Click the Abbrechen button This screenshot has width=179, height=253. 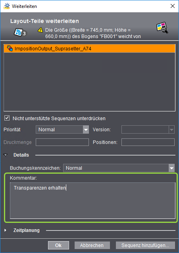point(92,245)
